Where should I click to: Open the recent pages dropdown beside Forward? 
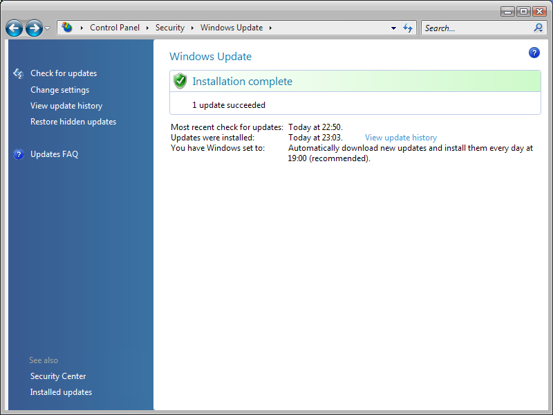point(48,28)
